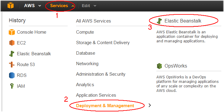Screen dimensions: 224x112
Task: Click the Route 53 icon
Action: click(x=12, y=65)
